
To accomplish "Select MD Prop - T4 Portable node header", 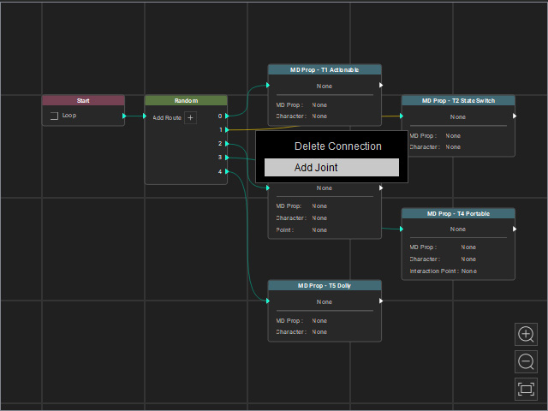I will [x=458, y=213].
